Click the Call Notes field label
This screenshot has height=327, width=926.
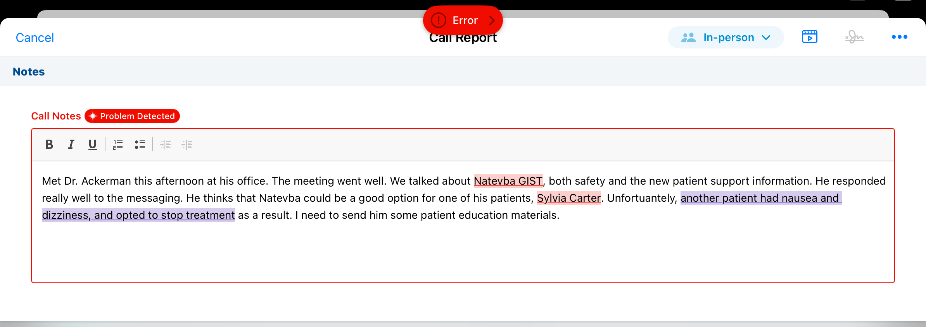pos(56,116)
